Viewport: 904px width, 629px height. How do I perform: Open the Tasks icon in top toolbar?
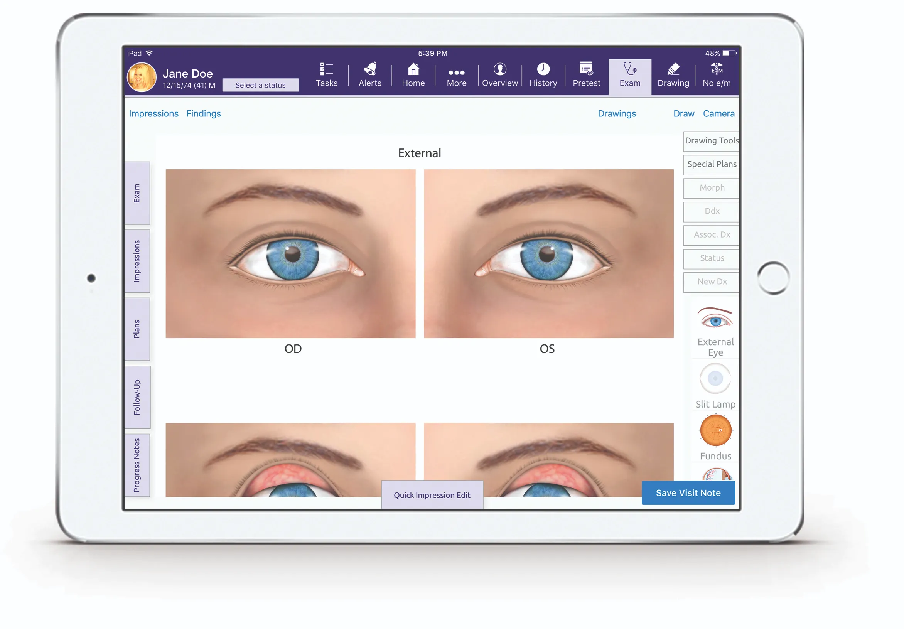pos(326,75)
